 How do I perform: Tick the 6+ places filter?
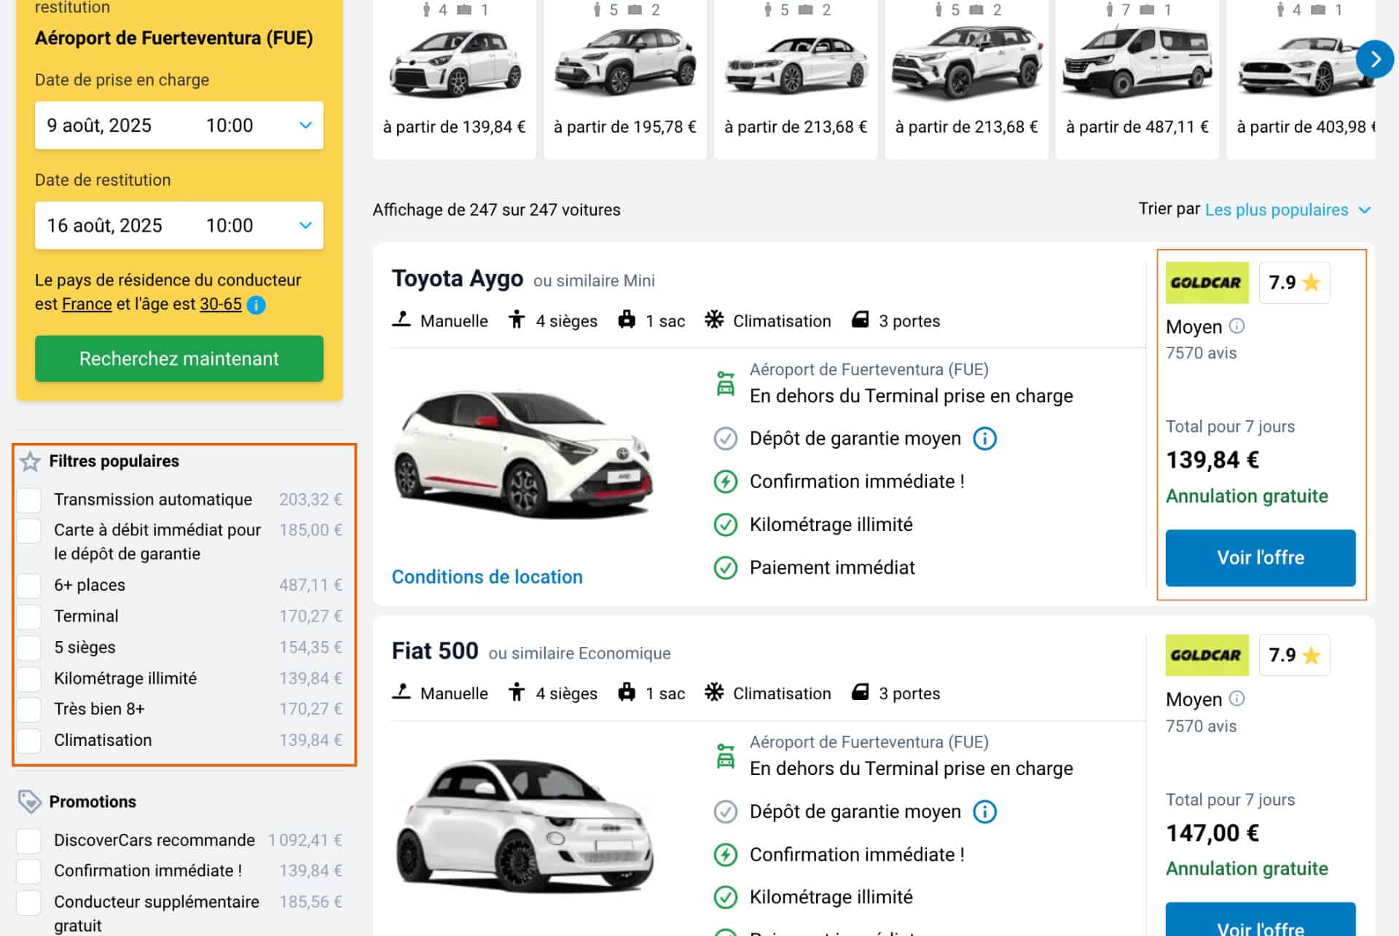[29, 585]
